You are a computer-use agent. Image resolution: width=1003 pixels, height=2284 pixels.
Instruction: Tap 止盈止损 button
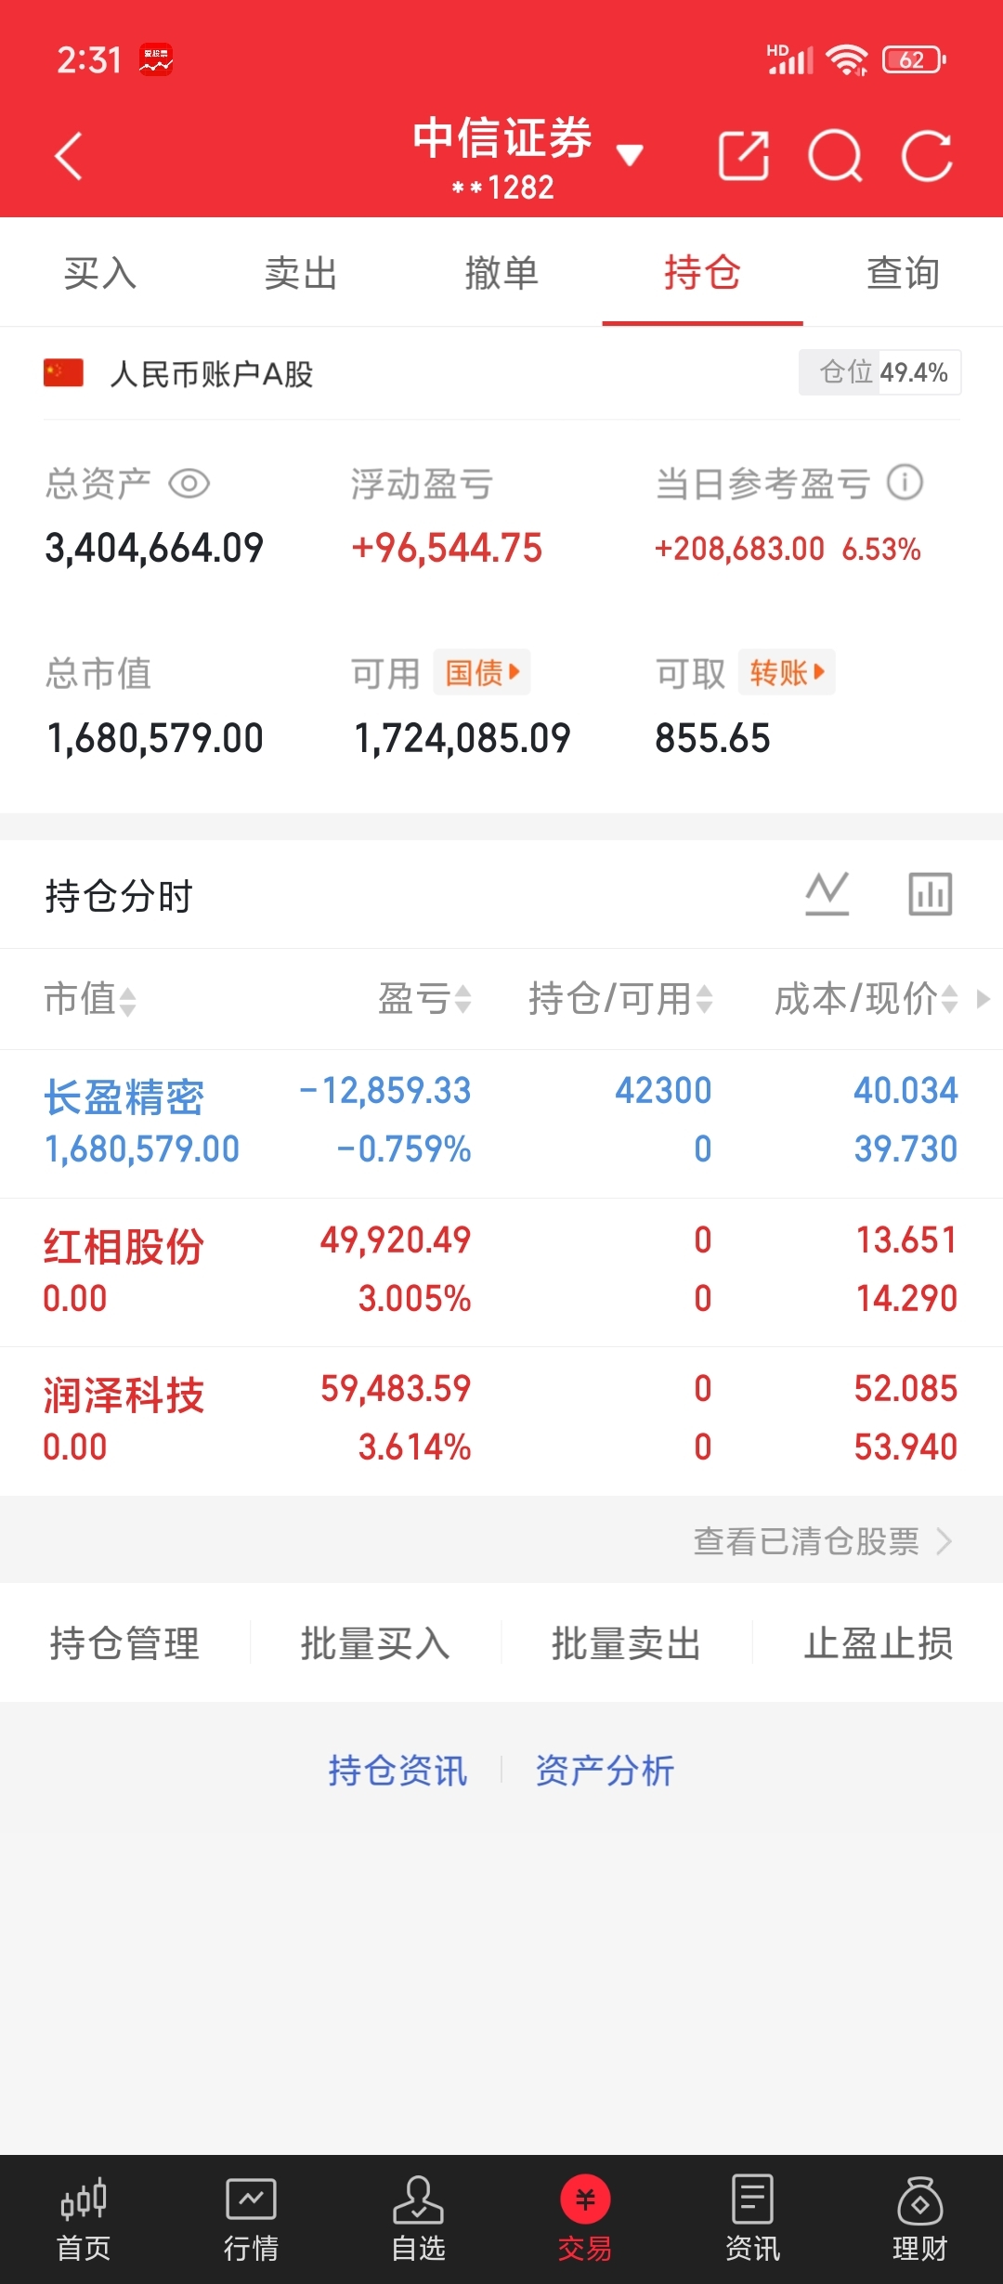pos(879,1643)
